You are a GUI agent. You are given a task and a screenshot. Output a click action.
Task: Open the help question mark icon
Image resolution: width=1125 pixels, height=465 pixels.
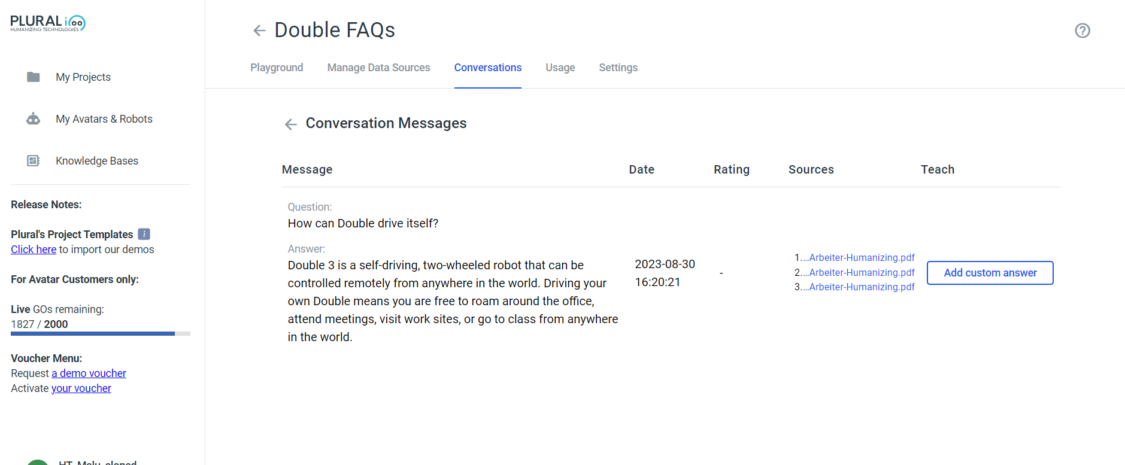pyautogui.click(x=1082, y=31)
